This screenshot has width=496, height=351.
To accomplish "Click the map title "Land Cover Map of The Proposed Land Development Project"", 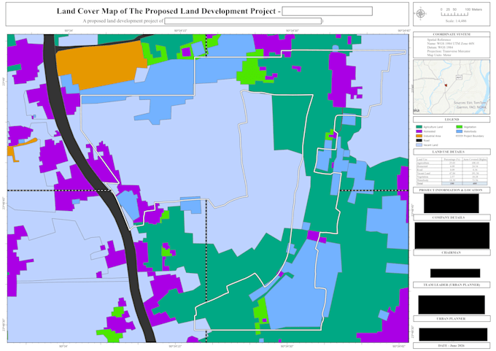I will pyautogui.click(x=166, y=11).
